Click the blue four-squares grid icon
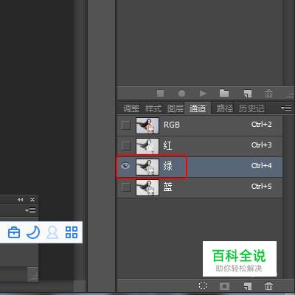The width and height of the screenshot is (295, 295). coord(72,232)
